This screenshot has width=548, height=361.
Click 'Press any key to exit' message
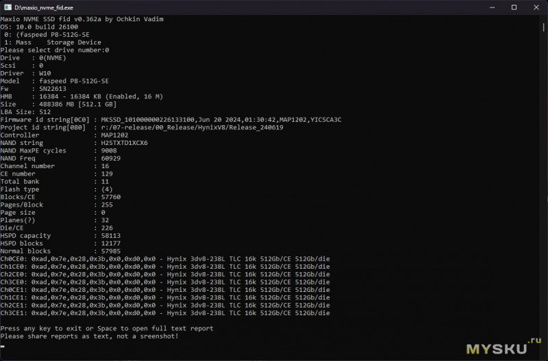coord(107,328)
